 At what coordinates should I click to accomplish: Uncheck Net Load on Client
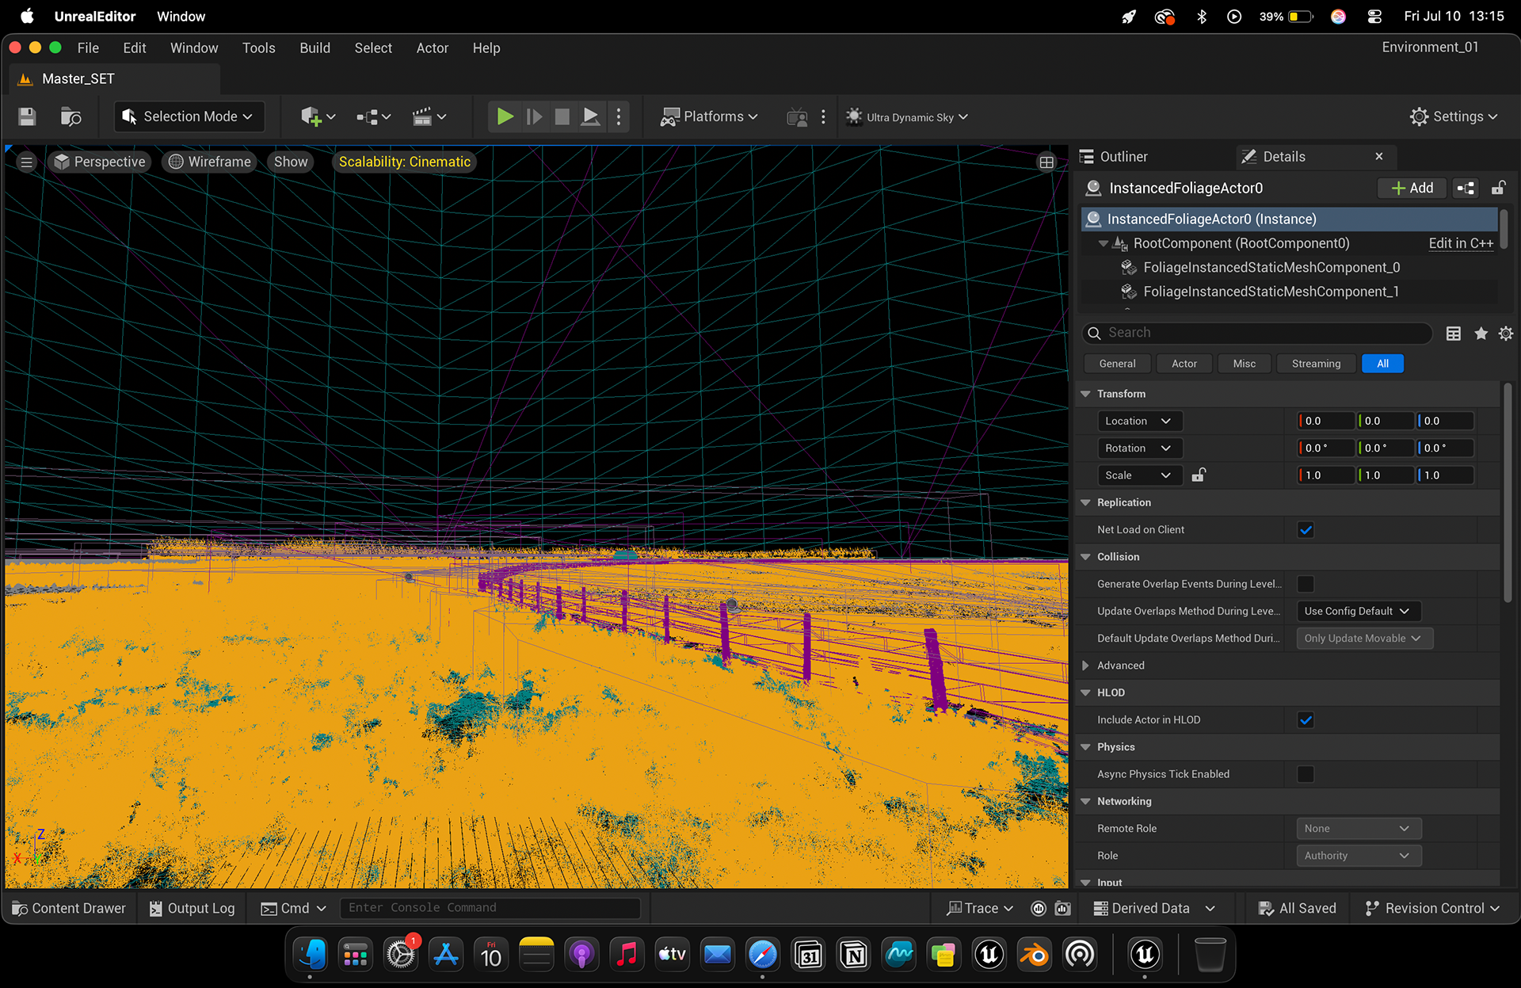pos(1306,530)
